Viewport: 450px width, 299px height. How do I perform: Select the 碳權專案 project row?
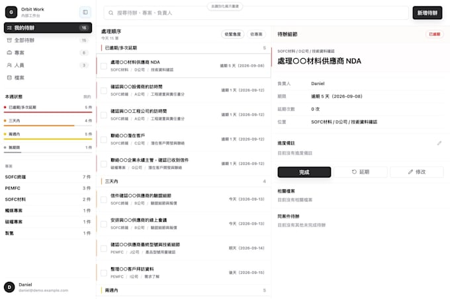48,222
